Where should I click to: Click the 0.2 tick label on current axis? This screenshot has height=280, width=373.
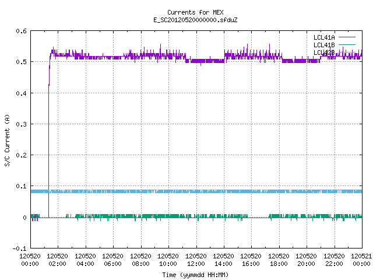[21, 155]
